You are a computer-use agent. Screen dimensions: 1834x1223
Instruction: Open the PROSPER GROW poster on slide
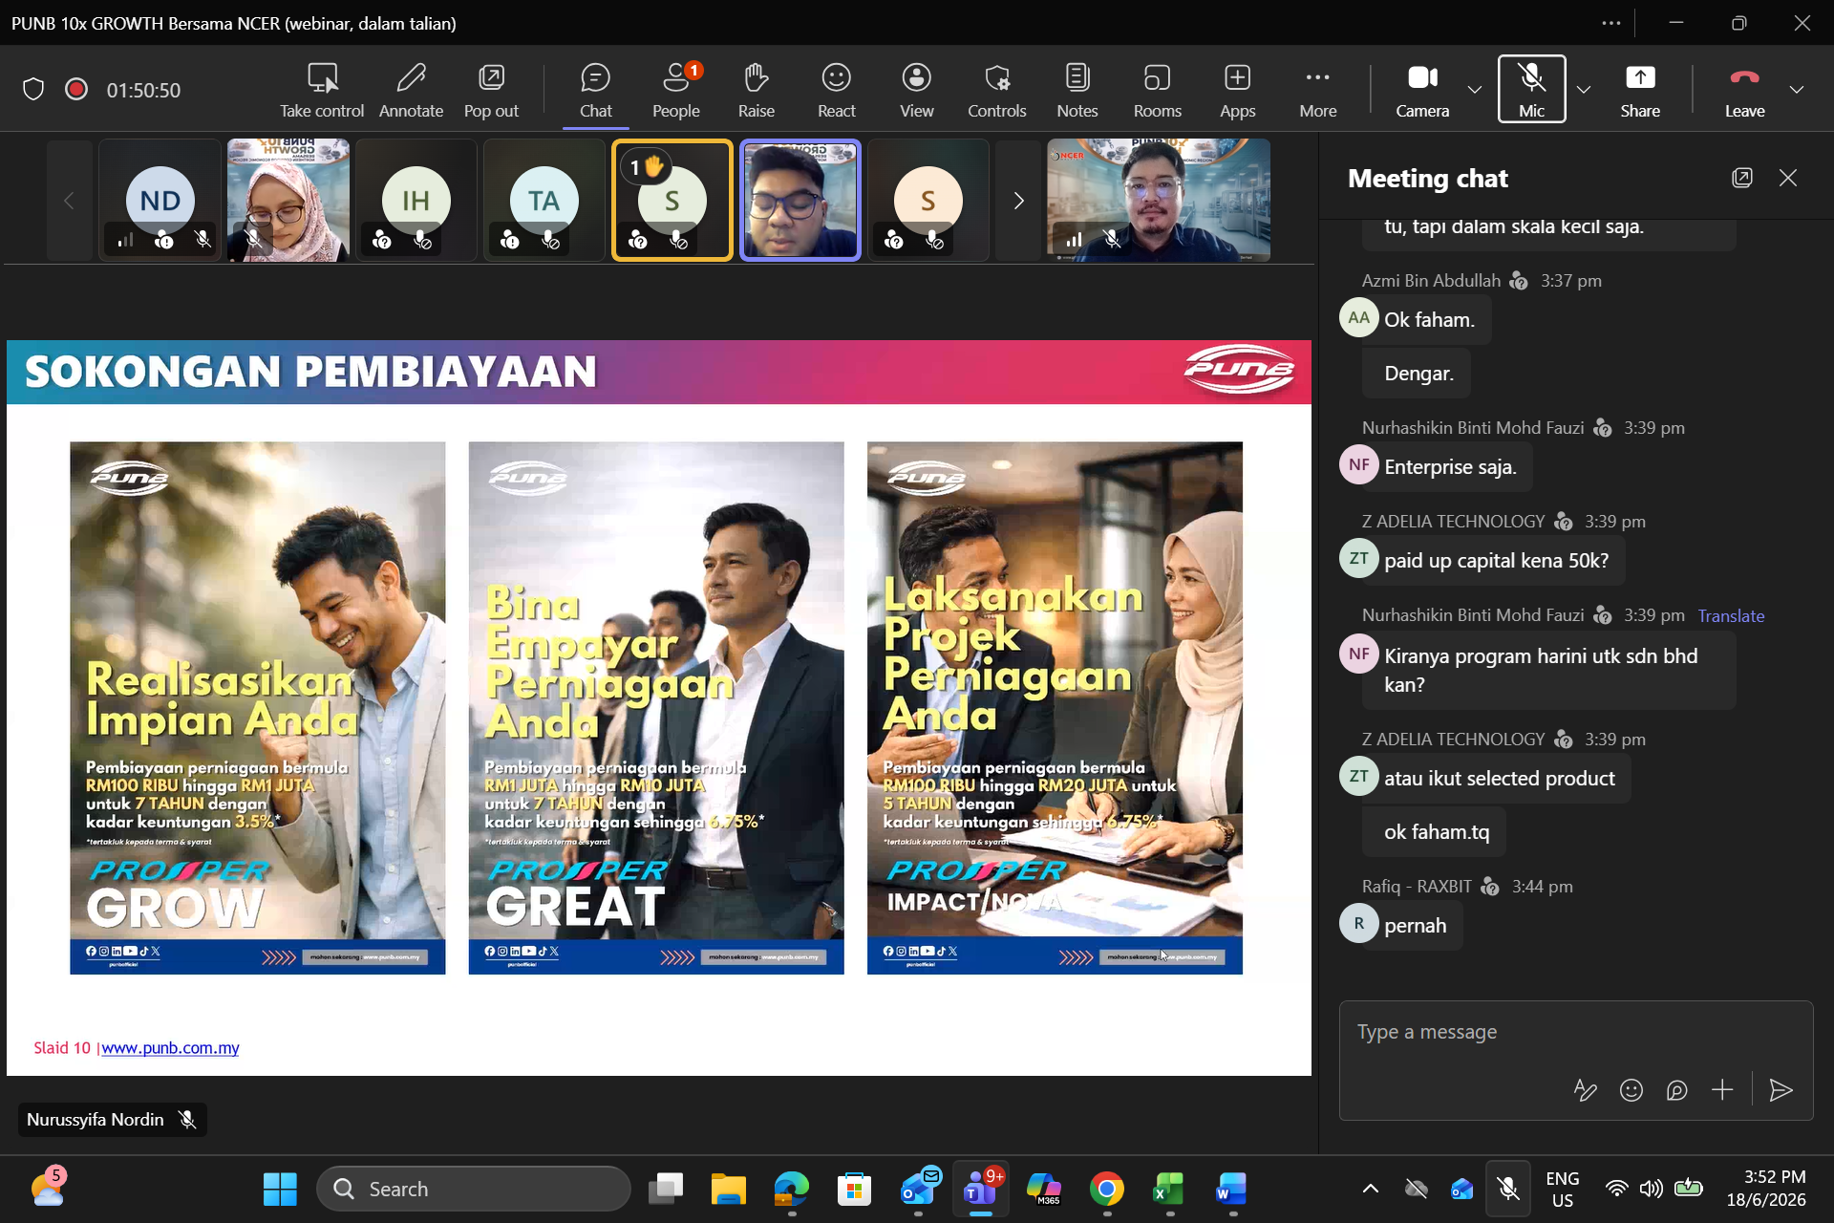pyautogui.click(x=257, y=708)
